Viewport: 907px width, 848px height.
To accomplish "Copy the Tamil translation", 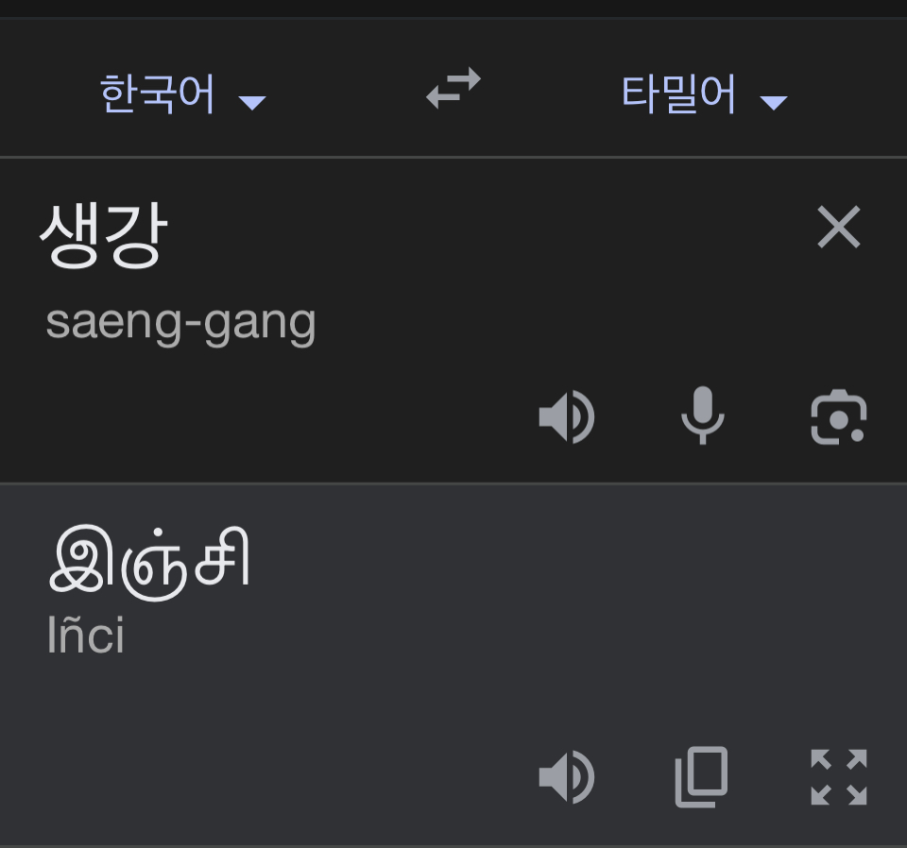I will [702, 777].
